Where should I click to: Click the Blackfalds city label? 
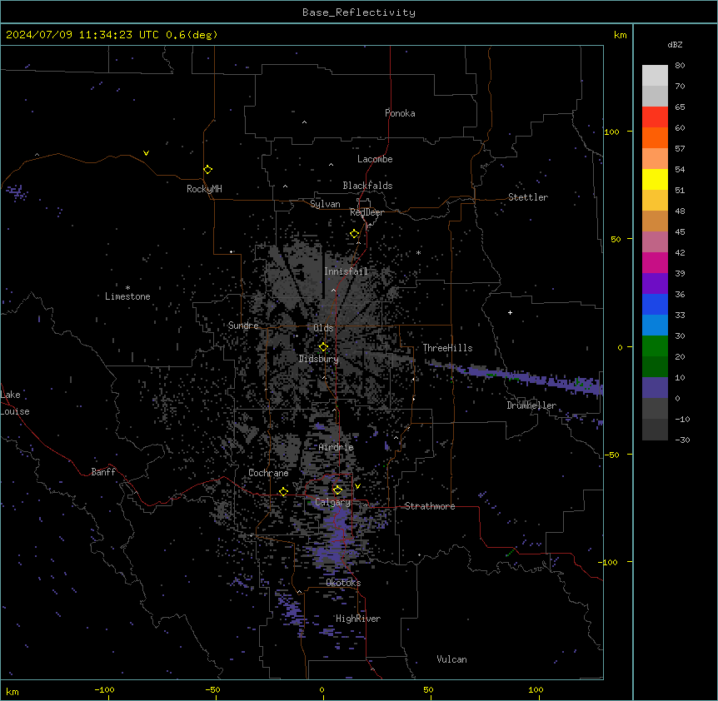tap(367, 186)
